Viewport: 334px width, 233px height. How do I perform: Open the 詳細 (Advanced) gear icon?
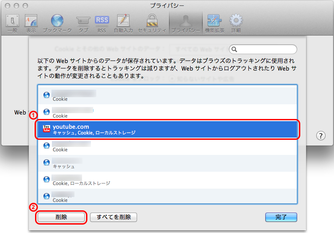(236, 21)
